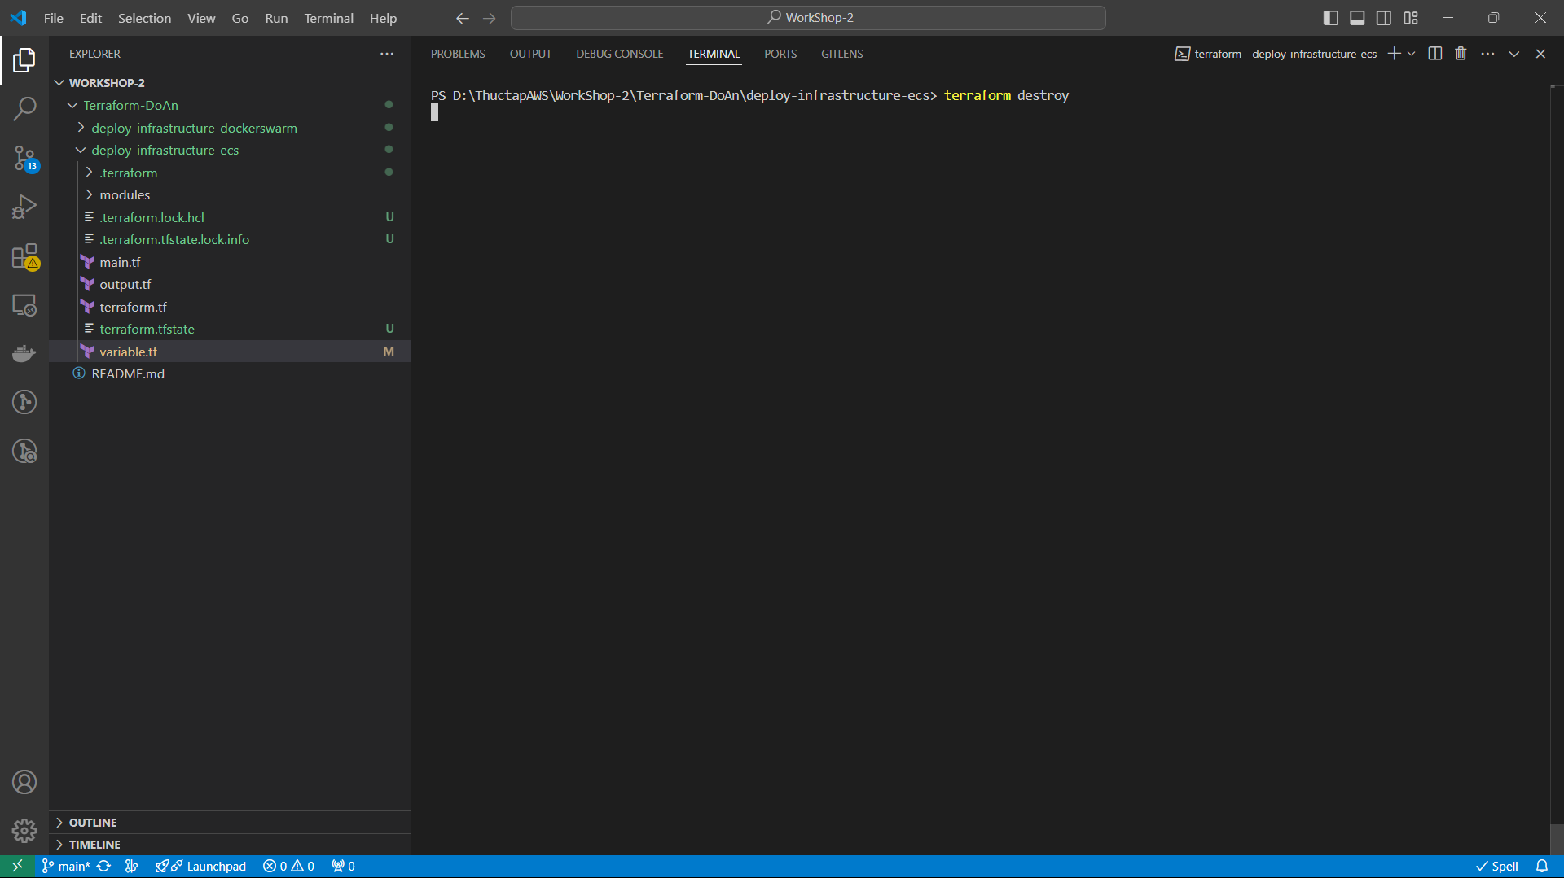Click the synchronize changes status bar icon
The width and height of the screenshot is (1564, 878).
click(103, 866)
